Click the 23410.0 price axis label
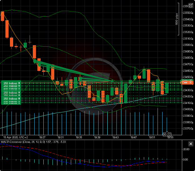Screen dimensions: 195x171 point(188,103)
